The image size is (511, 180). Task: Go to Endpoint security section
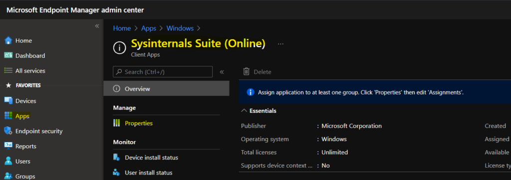(x=39, y=131)
